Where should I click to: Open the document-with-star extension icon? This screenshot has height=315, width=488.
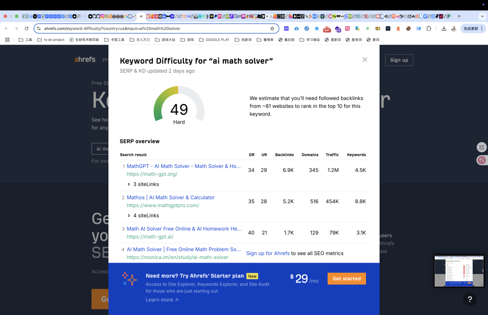(357, 28)
